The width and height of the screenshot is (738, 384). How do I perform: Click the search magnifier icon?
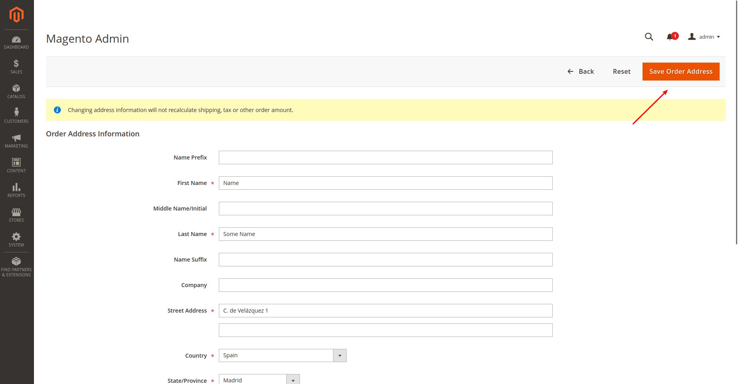click(649, 37)
